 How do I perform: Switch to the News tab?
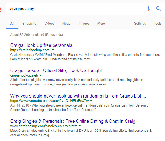click(x=66, y=24)
